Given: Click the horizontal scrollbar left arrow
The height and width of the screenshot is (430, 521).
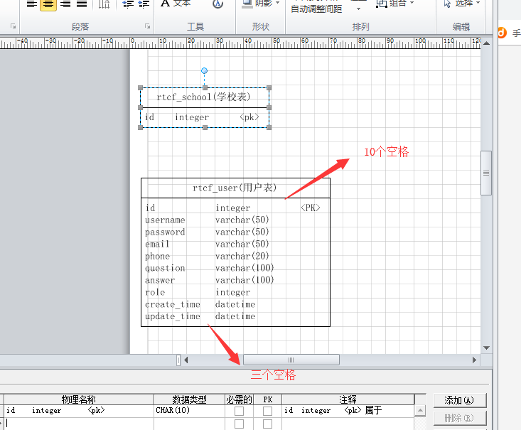Looking at the screenshot, I should tap(186, 360).
